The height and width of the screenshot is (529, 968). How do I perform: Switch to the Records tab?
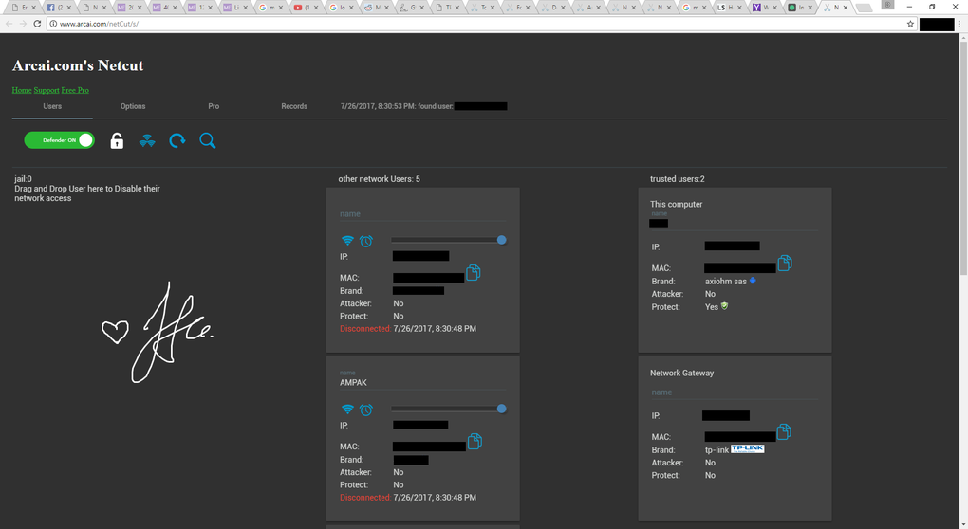coord(294,107)
